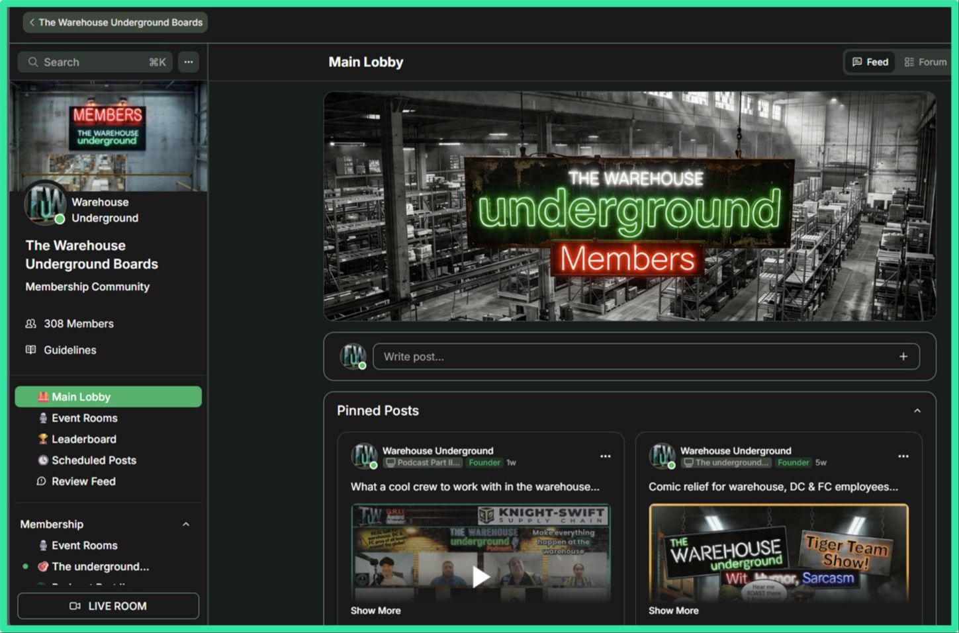
Task: Collapse the Membership section
Action: pyautogui.click(x=186, y=525)
